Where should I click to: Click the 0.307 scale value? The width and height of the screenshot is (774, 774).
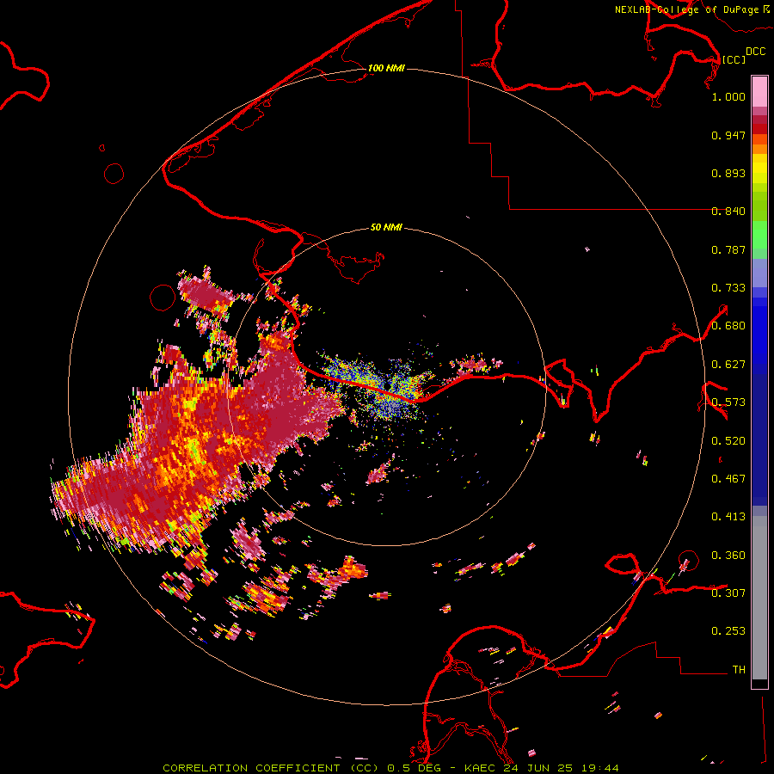728,593
